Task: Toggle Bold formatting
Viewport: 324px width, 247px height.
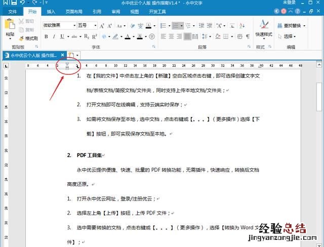Action: coord(46,36)
